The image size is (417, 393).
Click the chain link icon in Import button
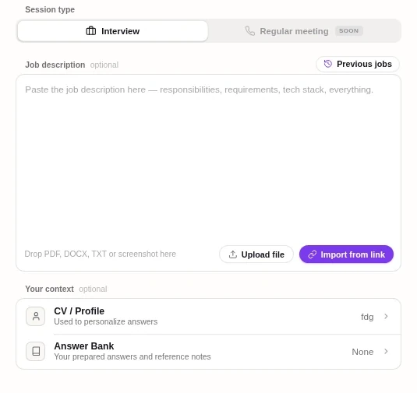click(312, 254)
